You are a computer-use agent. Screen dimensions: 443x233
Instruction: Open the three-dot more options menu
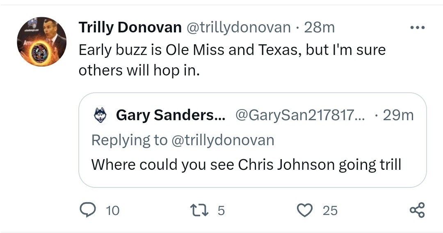(418, 28)
